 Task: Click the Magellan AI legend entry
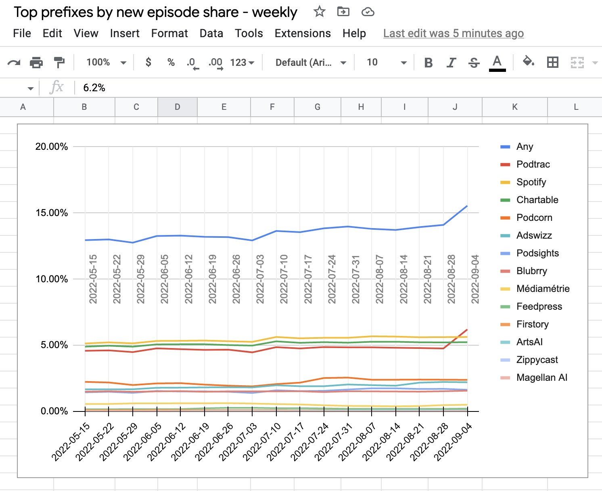click(x=534, y=378)
